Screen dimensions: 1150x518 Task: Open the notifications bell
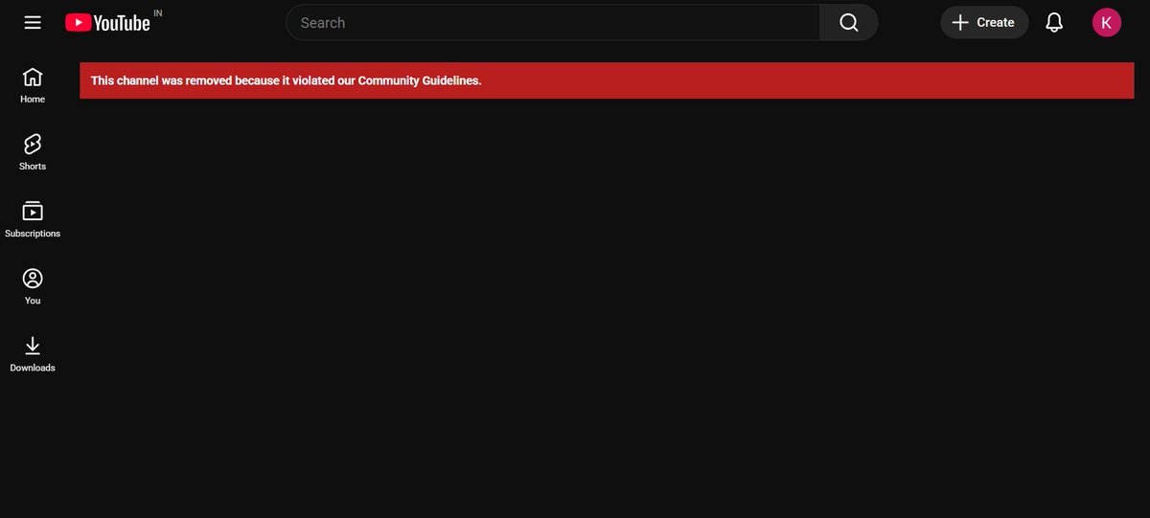pos(1054,22)
